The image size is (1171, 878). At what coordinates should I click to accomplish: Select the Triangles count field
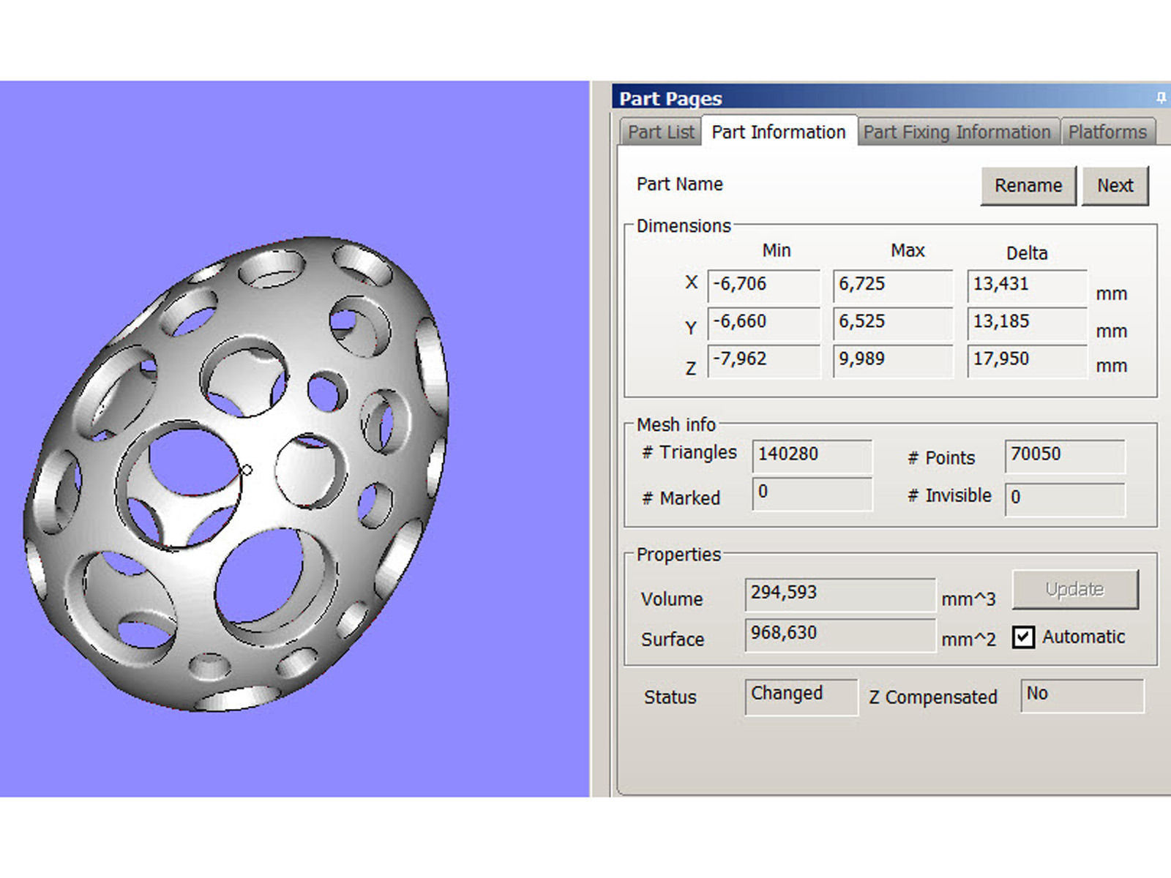pos(812,455)
